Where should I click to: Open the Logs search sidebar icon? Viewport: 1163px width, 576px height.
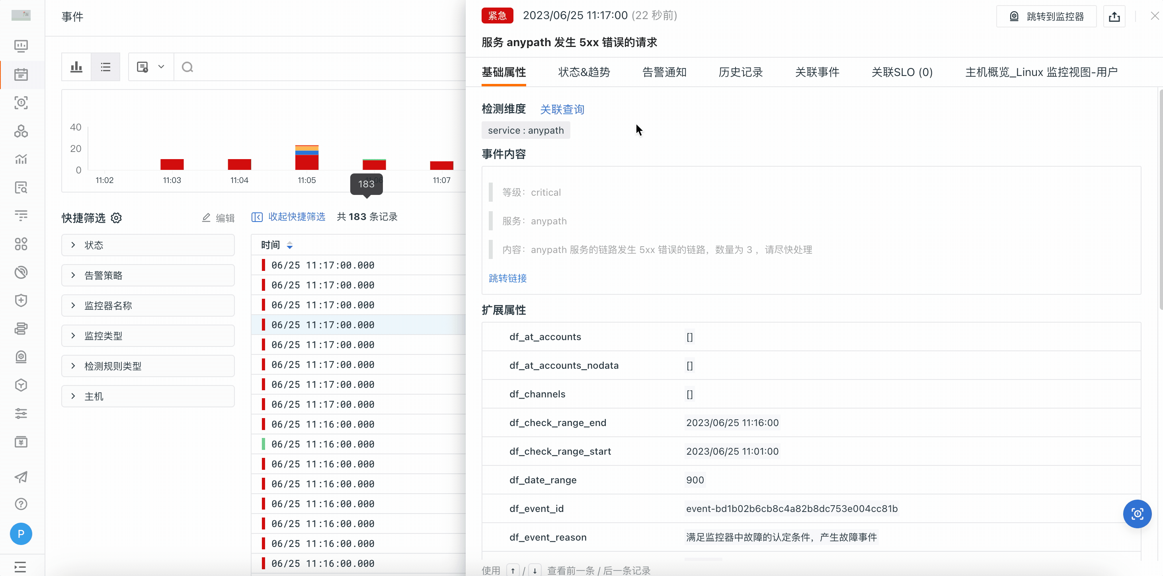coord(21,187)
